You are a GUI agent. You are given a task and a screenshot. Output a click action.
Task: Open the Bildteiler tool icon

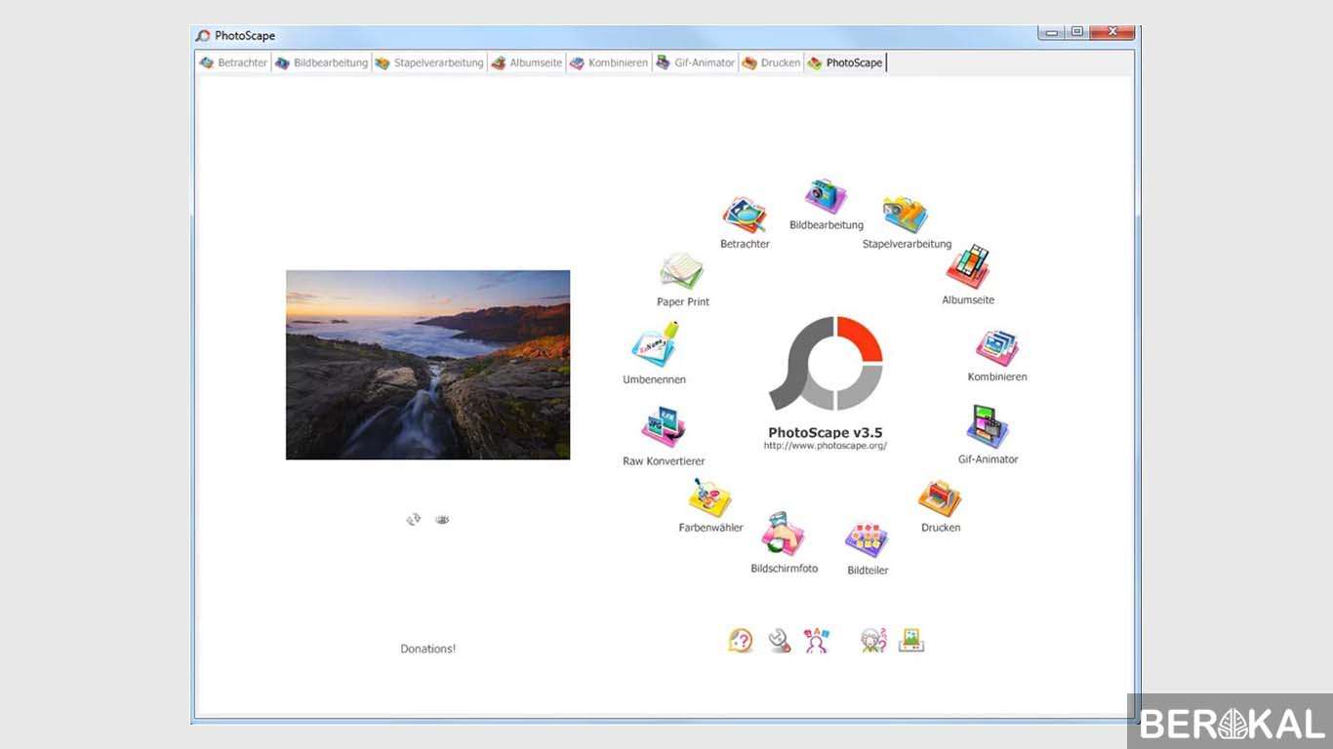pos(867,541)
